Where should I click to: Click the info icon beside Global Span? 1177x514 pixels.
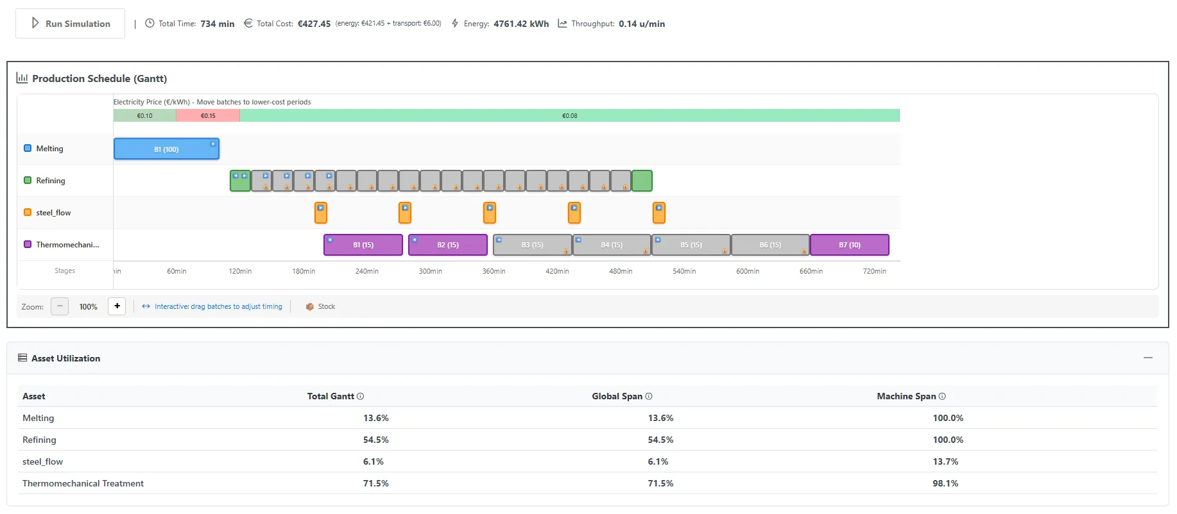click(x=649, y=397)
